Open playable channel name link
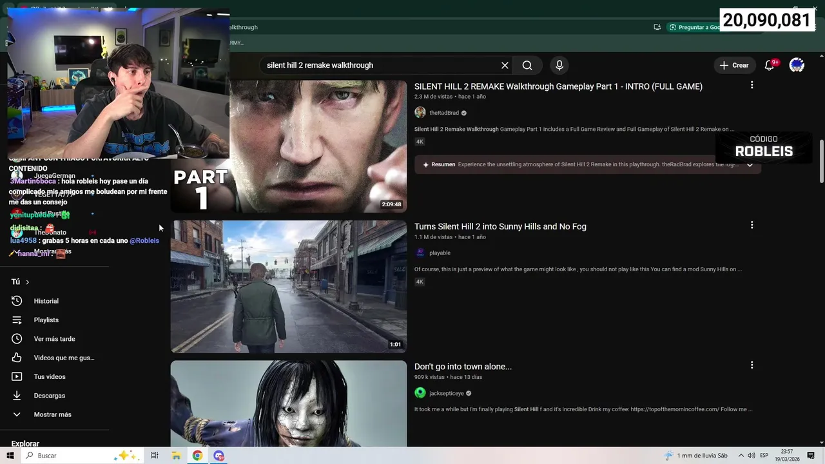 pyautogui.click(x=440, y=253)
